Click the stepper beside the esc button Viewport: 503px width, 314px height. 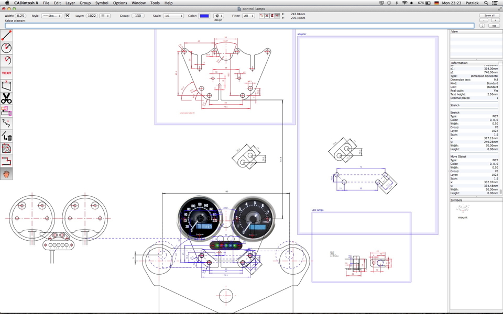coord(482,25)
